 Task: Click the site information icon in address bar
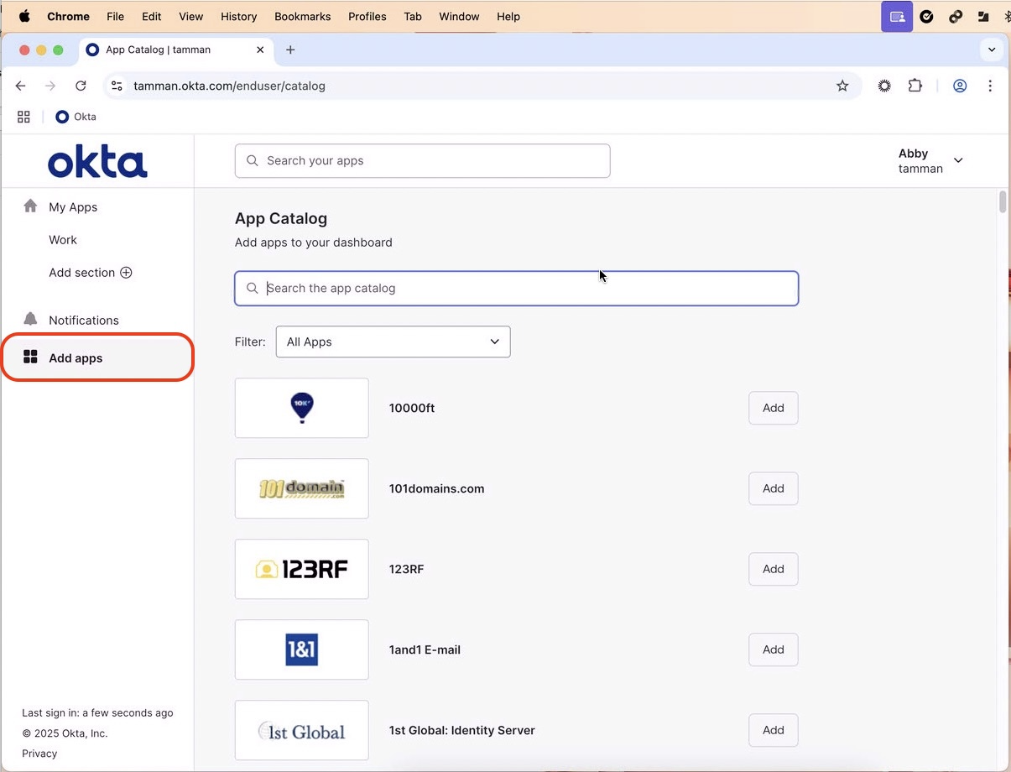117,86
